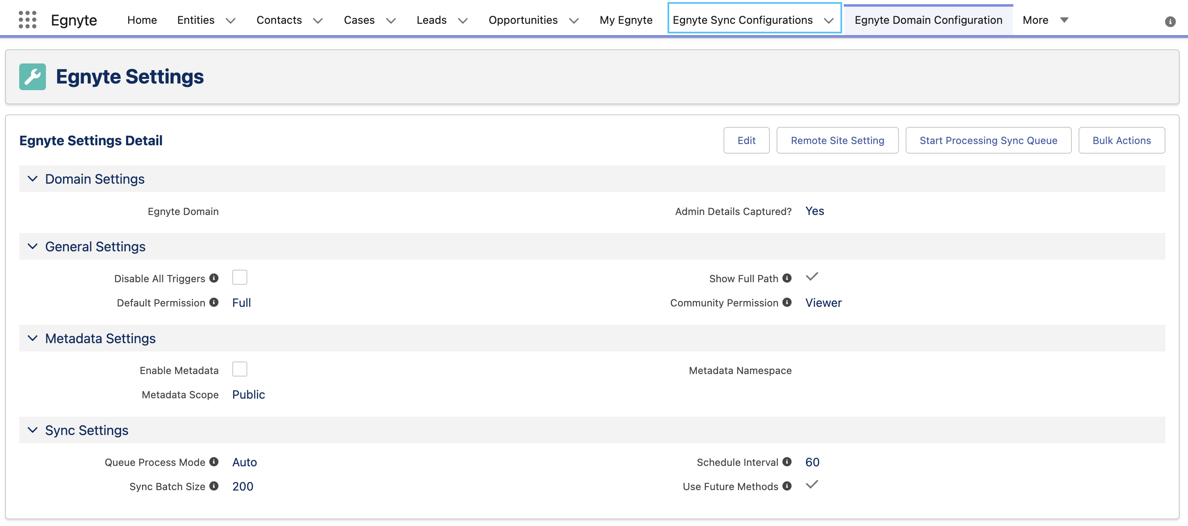Open the Entities tab dropdown chevron
The width and height of the screenshot is (1188, 526).
(x=231, y=21)
